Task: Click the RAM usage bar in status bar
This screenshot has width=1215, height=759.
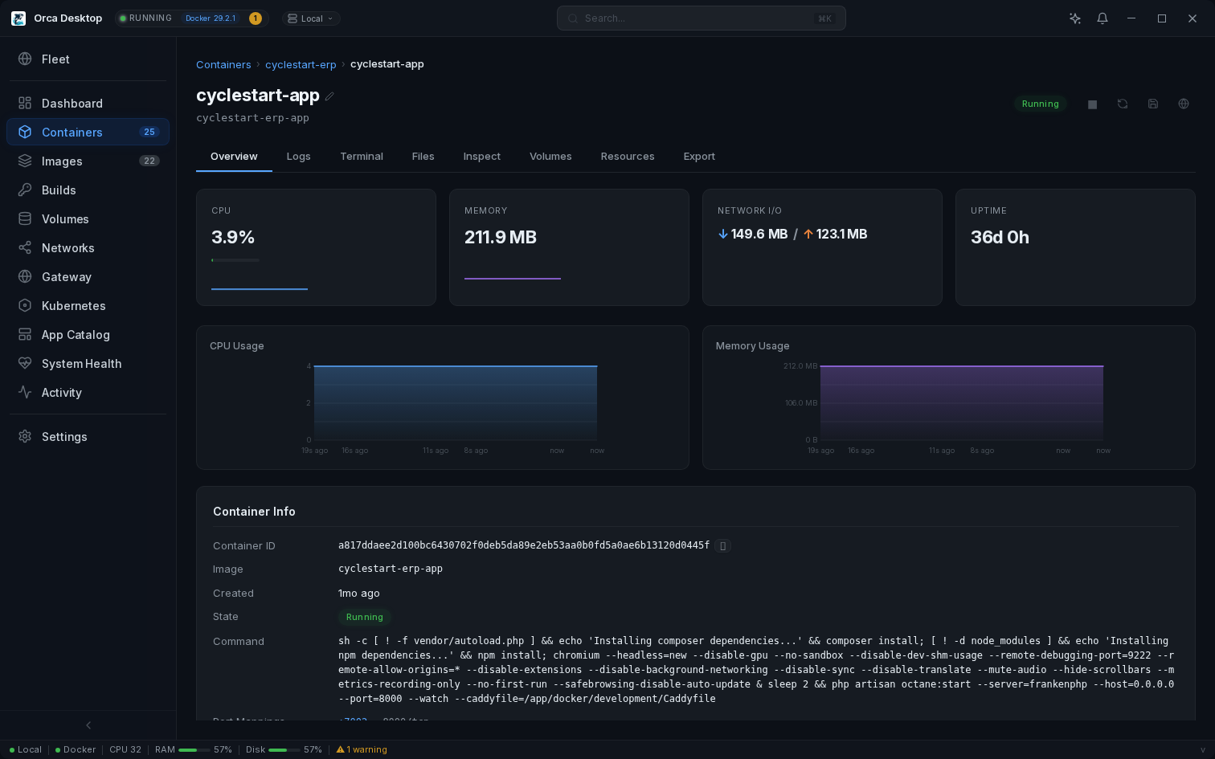Action: coord(194,750)
